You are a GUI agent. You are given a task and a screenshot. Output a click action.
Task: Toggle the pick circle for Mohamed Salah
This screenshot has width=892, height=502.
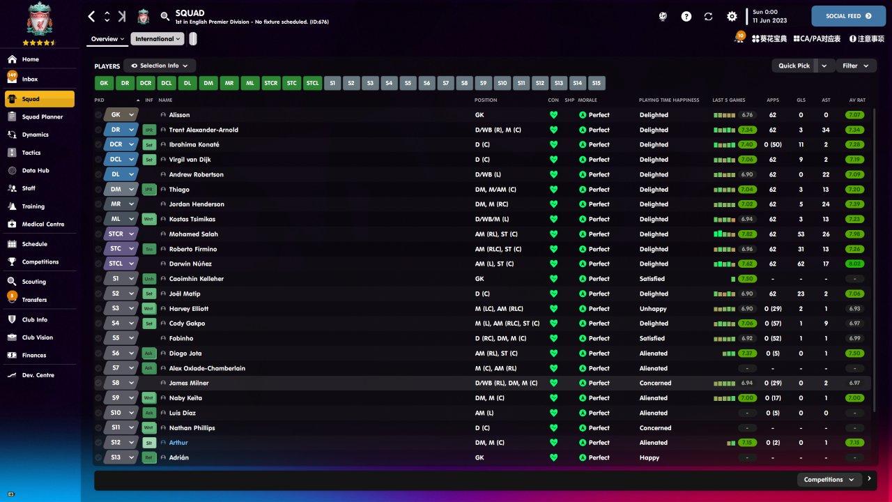[98, 234]
